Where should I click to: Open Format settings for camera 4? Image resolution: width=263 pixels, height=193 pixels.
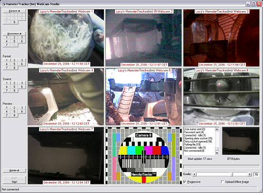pyautogui.click(x=7, y=64)
